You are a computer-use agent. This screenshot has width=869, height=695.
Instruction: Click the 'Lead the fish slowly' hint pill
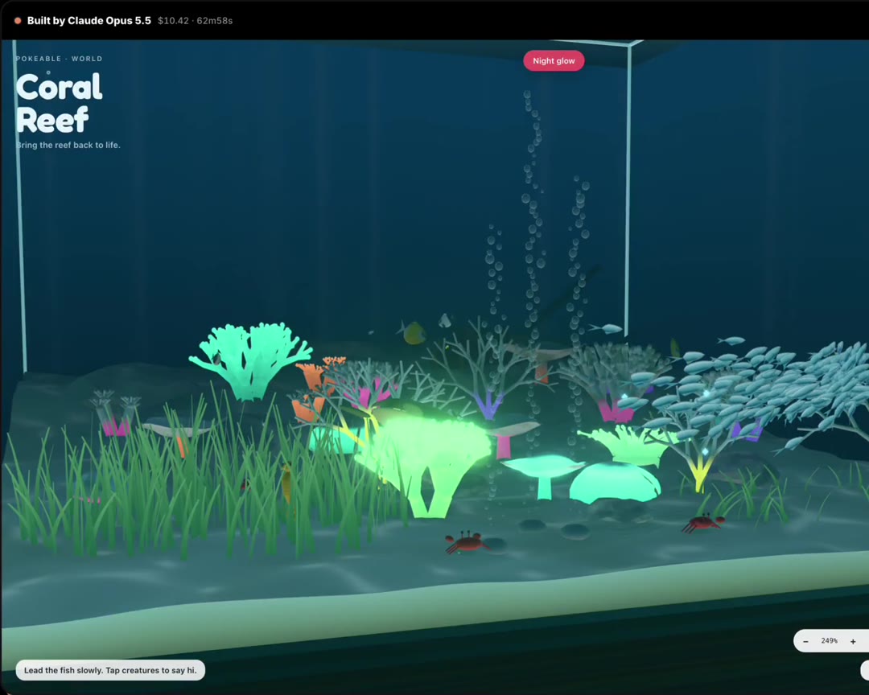point(110,670)
